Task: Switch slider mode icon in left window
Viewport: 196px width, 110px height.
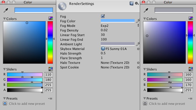Action: pyautogui.click(x=51, y=69)
